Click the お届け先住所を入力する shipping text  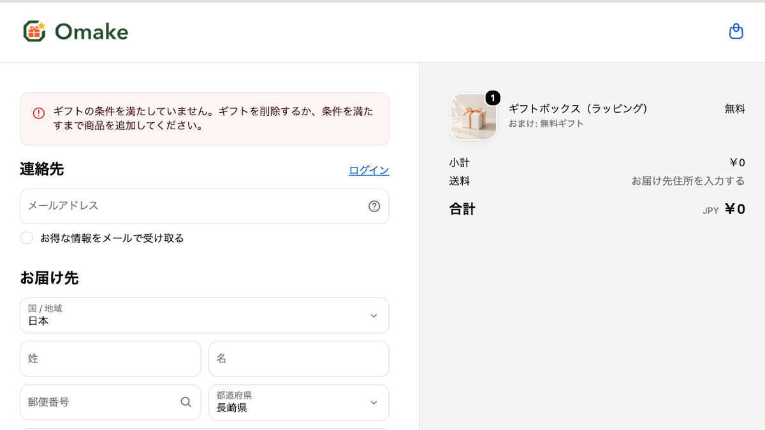688,181
